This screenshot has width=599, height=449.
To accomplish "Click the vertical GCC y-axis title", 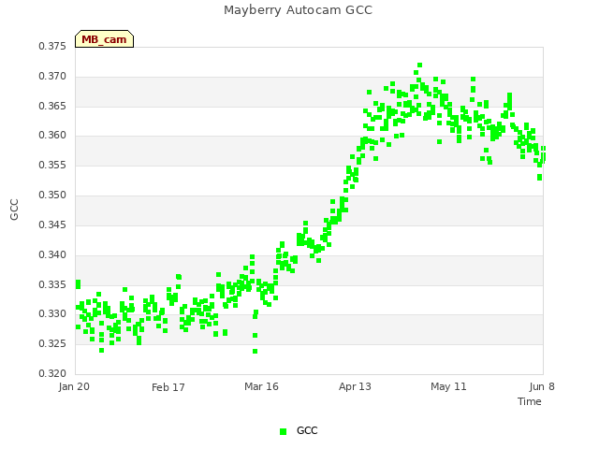I will tap(14, 210).
